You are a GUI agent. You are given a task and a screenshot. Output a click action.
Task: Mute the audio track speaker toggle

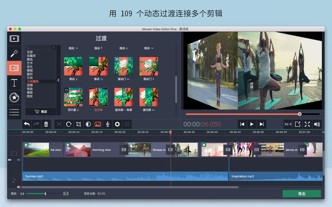pyautogui.click(x=19, y=187)
